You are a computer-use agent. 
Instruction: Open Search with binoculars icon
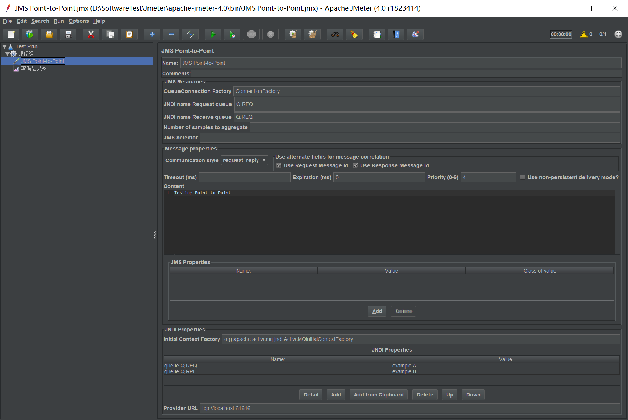click(x=335, y=34)
